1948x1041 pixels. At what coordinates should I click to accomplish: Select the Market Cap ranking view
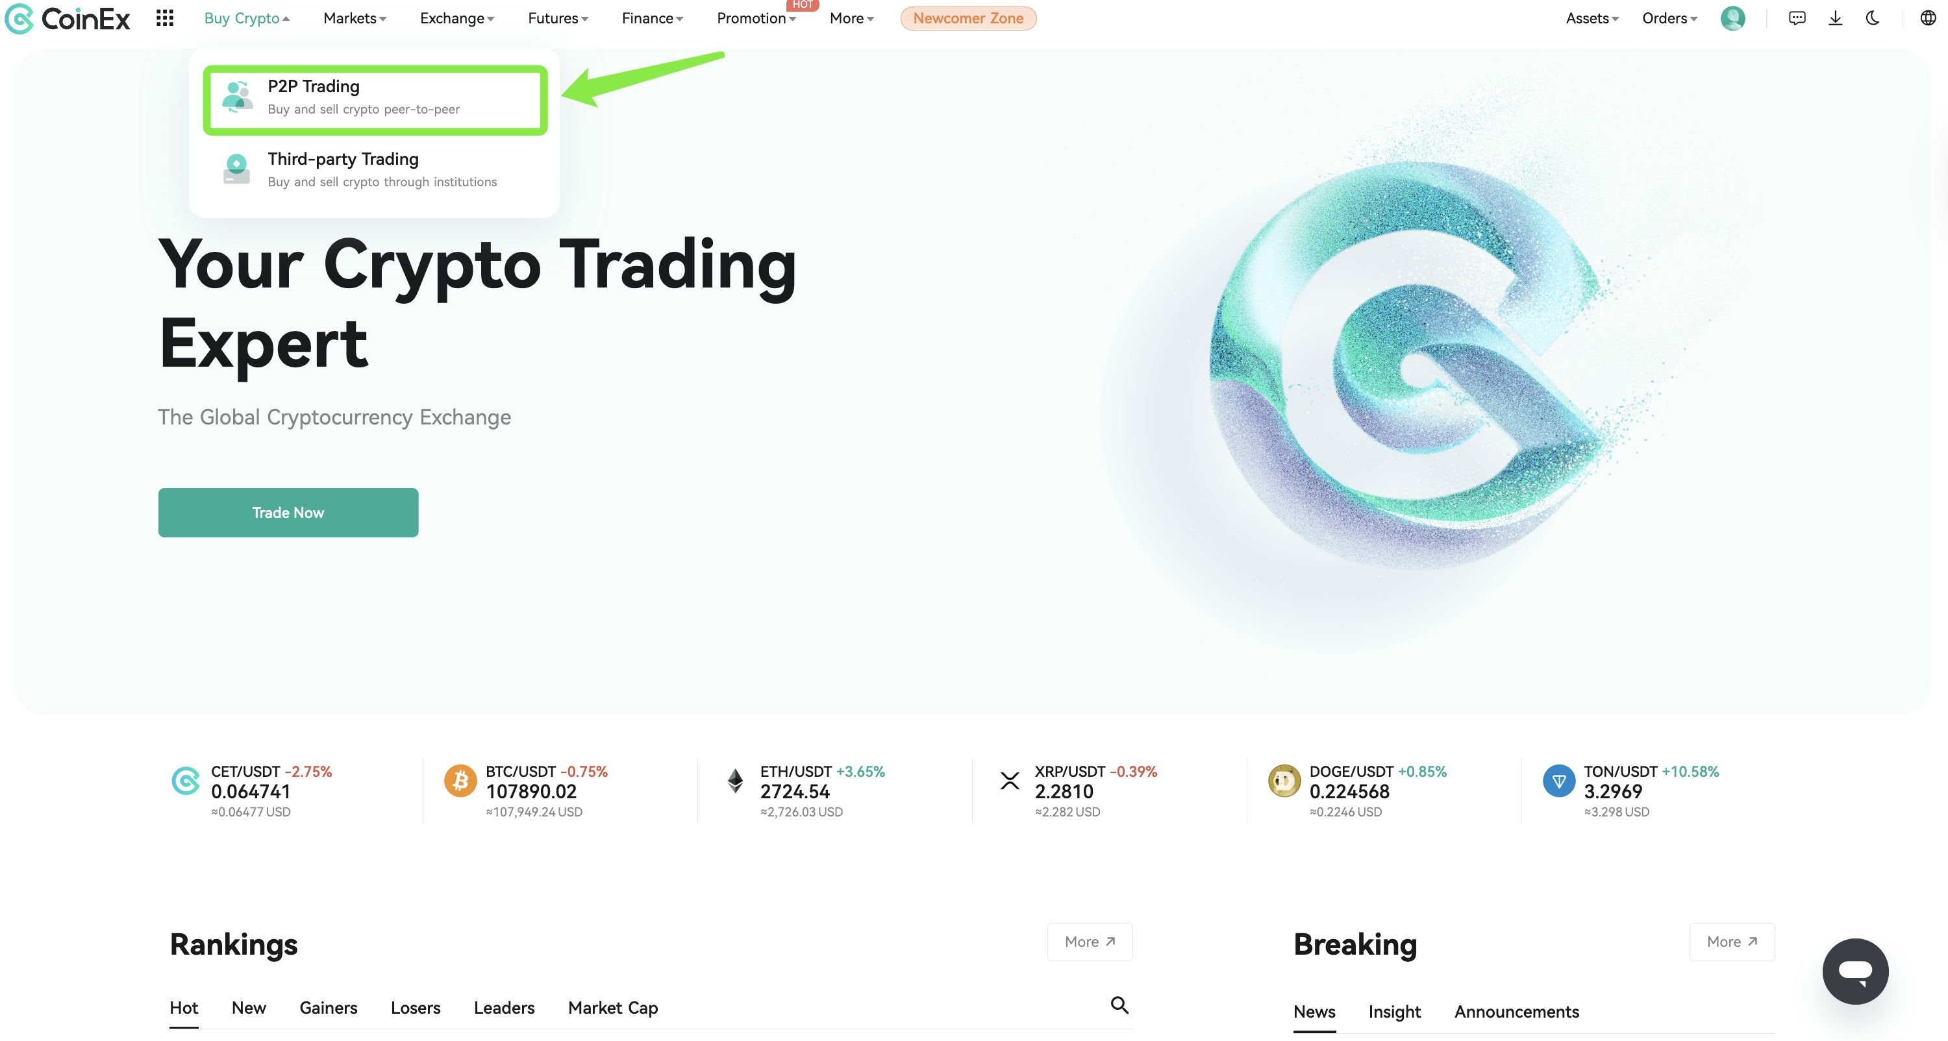[x=612, y=1008]
